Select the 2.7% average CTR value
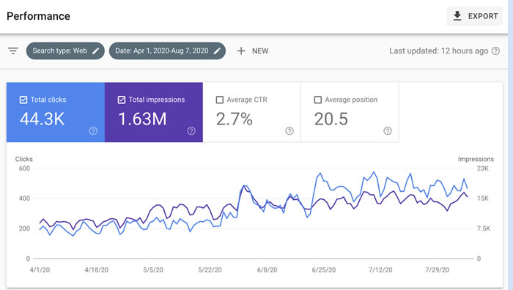 (x=235, y=119)
